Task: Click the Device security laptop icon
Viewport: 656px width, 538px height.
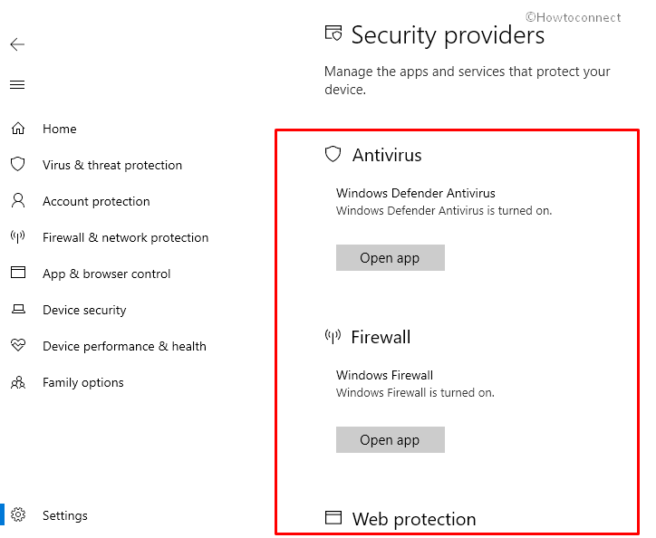Action: (17, 310)
